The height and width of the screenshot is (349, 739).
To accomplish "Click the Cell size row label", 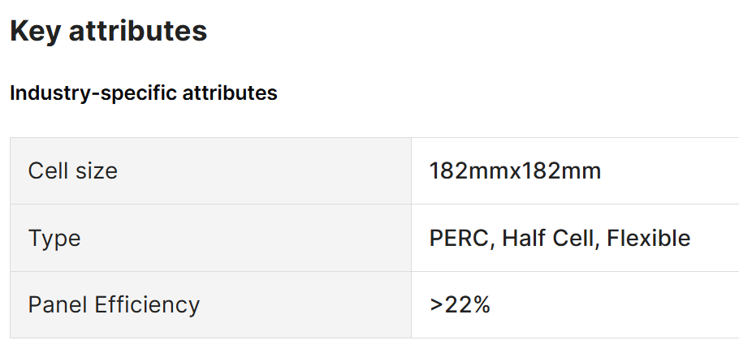I will [x=72, y=170].
